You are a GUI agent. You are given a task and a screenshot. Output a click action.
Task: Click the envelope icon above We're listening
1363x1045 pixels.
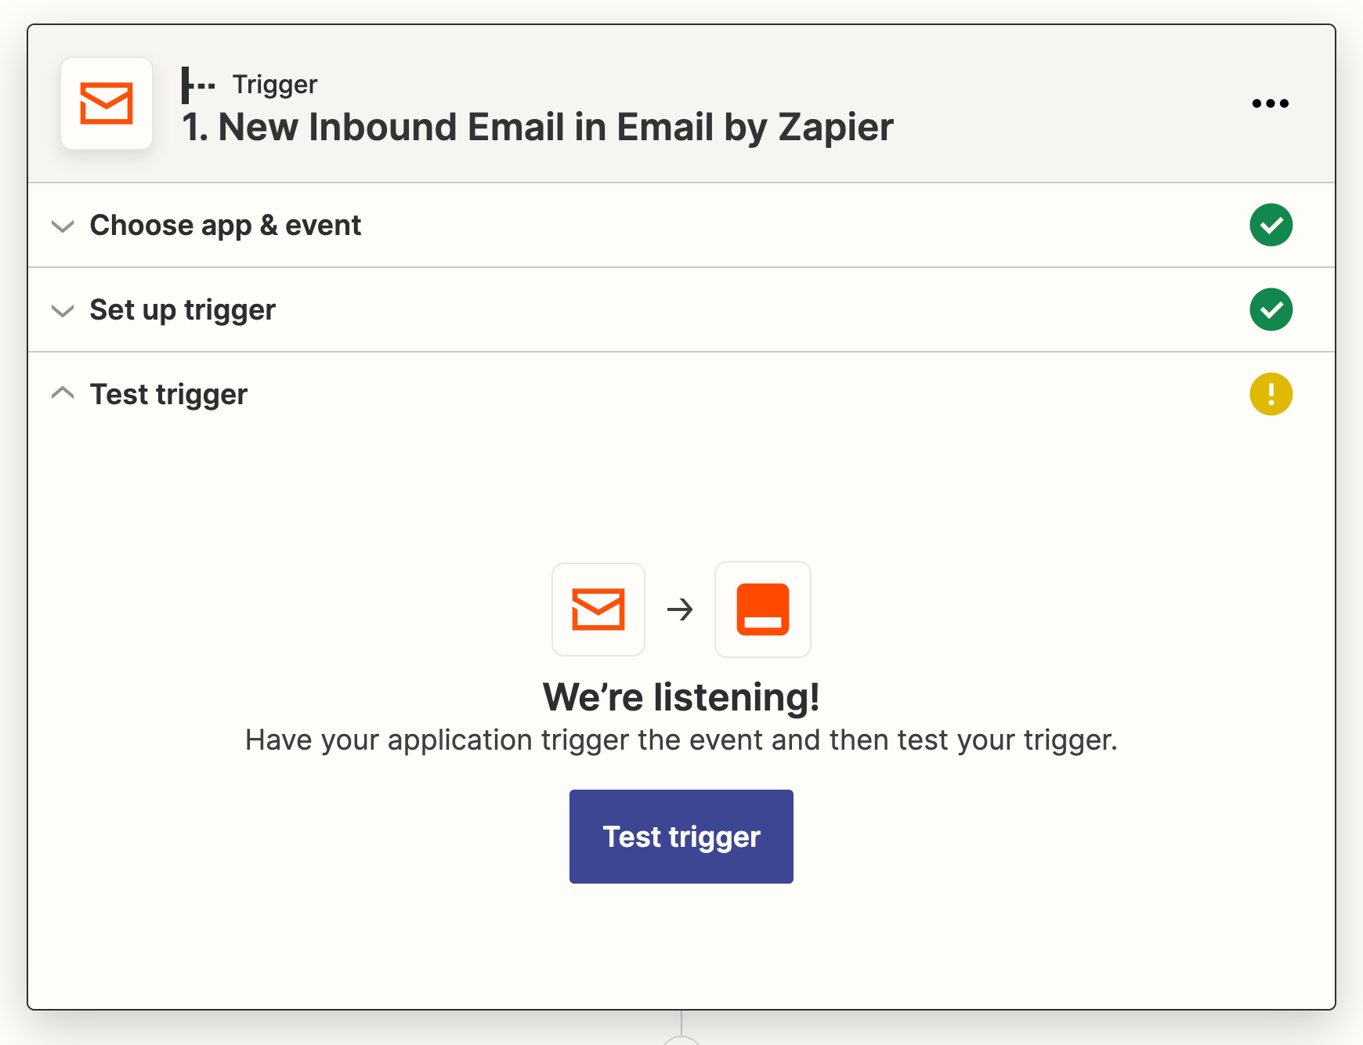[598, 609]
